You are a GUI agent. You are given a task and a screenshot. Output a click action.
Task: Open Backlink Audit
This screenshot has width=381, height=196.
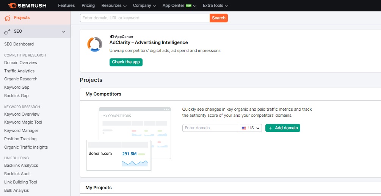click(x=17, y=174)
